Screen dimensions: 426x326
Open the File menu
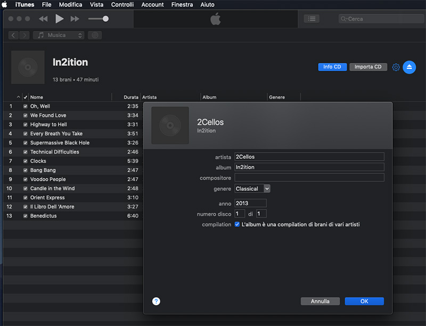click(46, 5)
